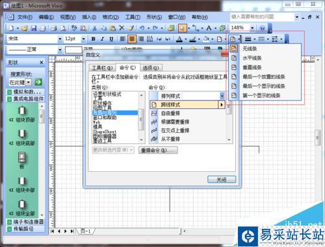Toggle Underline formatting

coord(111,39)
